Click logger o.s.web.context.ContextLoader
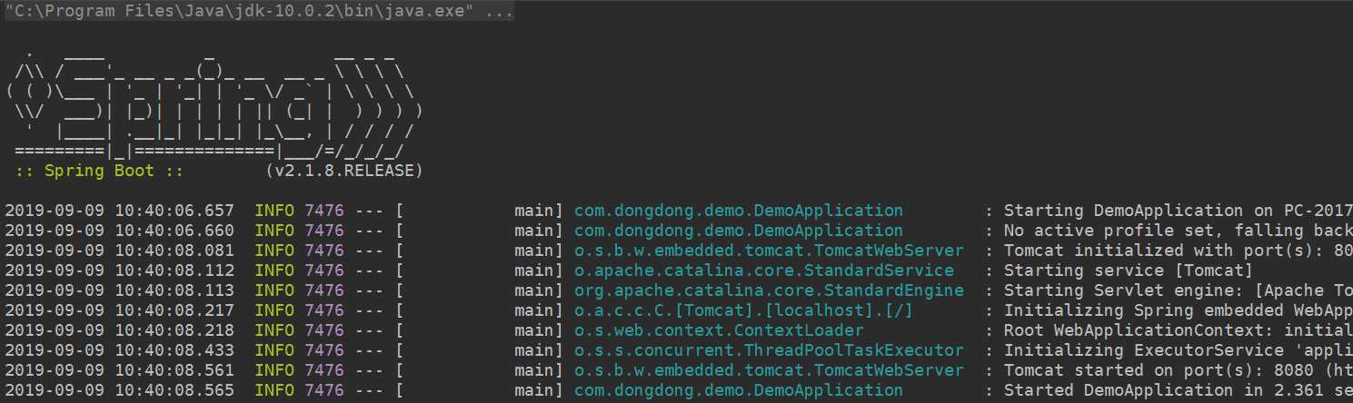The width and height of the screenshot is (1353, 403). pyautogui.click(x=719, y=330)
